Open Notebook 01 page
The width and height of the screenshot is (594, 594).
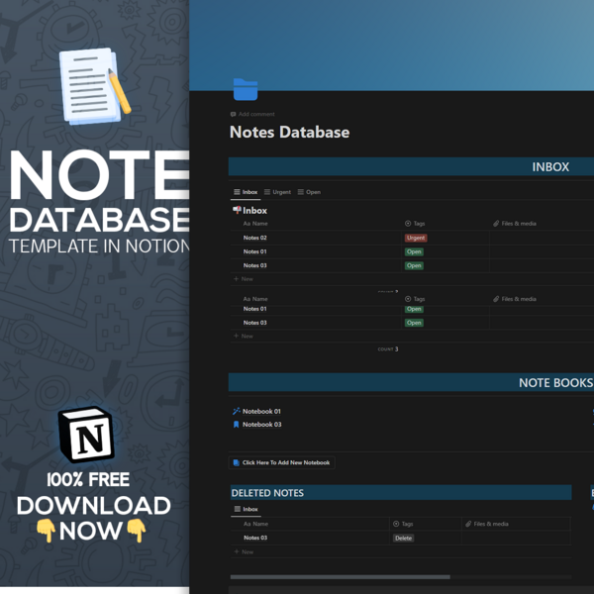261,412
